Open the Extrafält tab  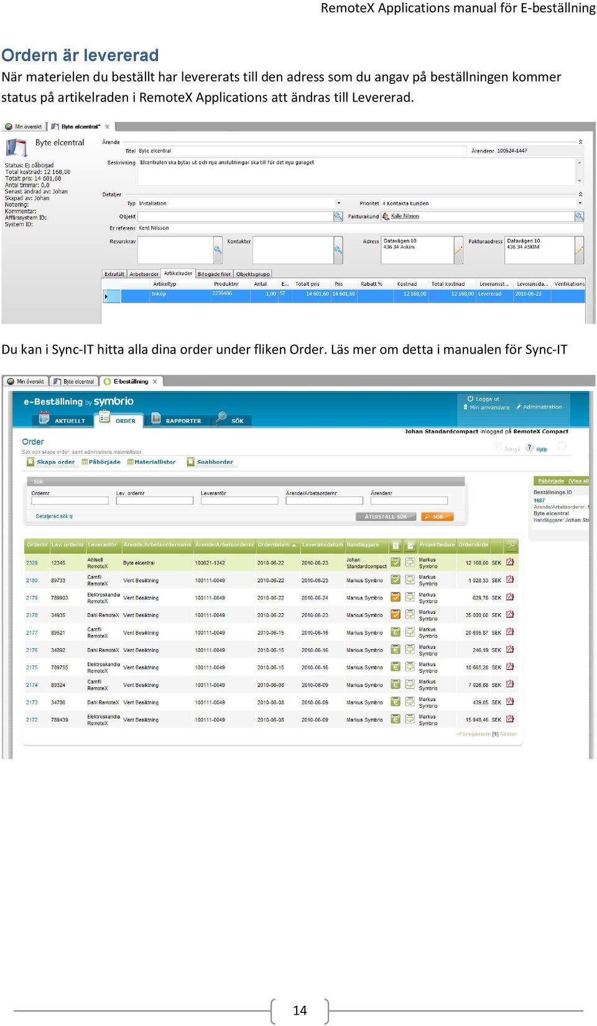click(114, 274)
